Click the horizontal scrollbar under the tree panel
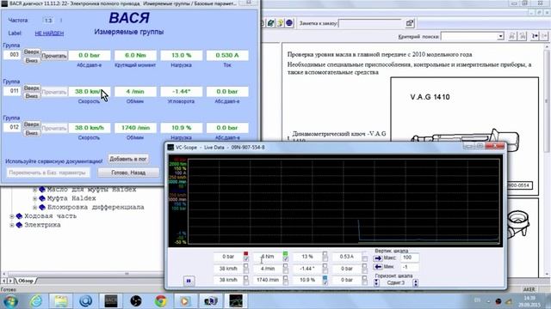 tap(127, 274)
